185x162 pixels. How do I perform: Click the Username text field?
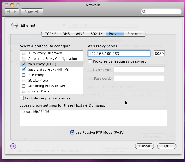click(x=139, y=70)
